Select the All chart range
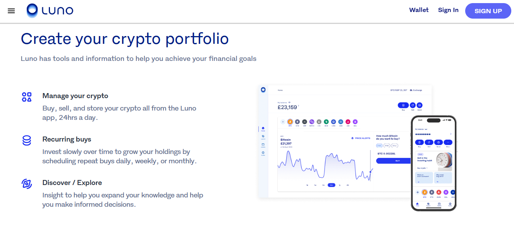The width and height of the screenshot is (514, 230). pos(348,185)
